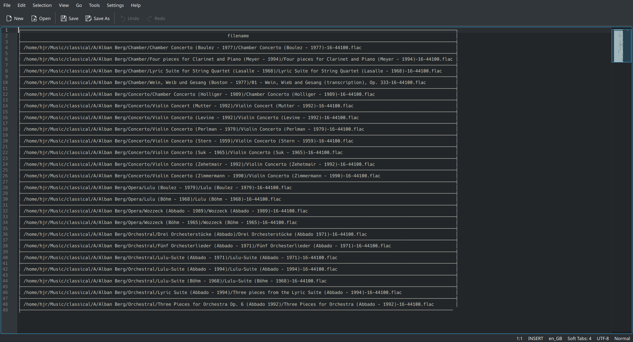Open a file using the Open icon

pyautogui.click(x=41, y=18)
